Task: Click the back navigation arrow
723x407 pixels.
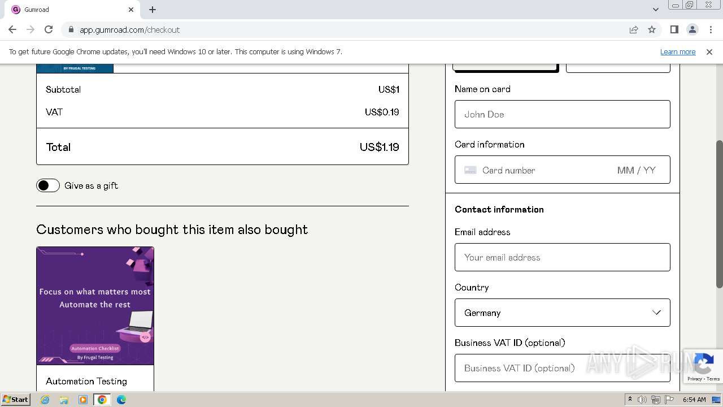Action: click(x=12, y=29)
